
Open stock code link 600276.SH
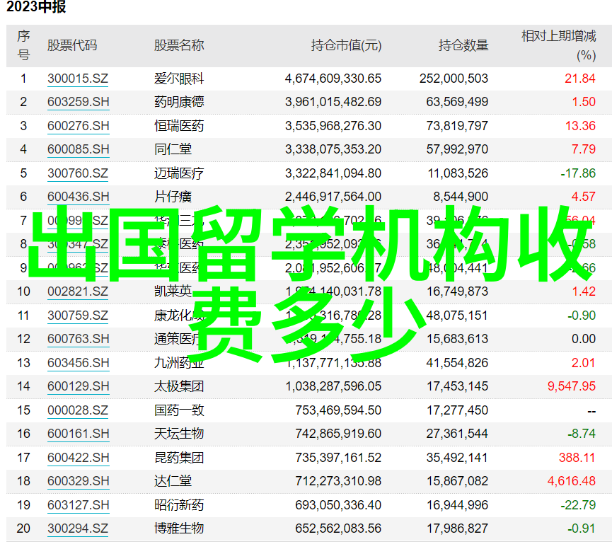(78, 126)
